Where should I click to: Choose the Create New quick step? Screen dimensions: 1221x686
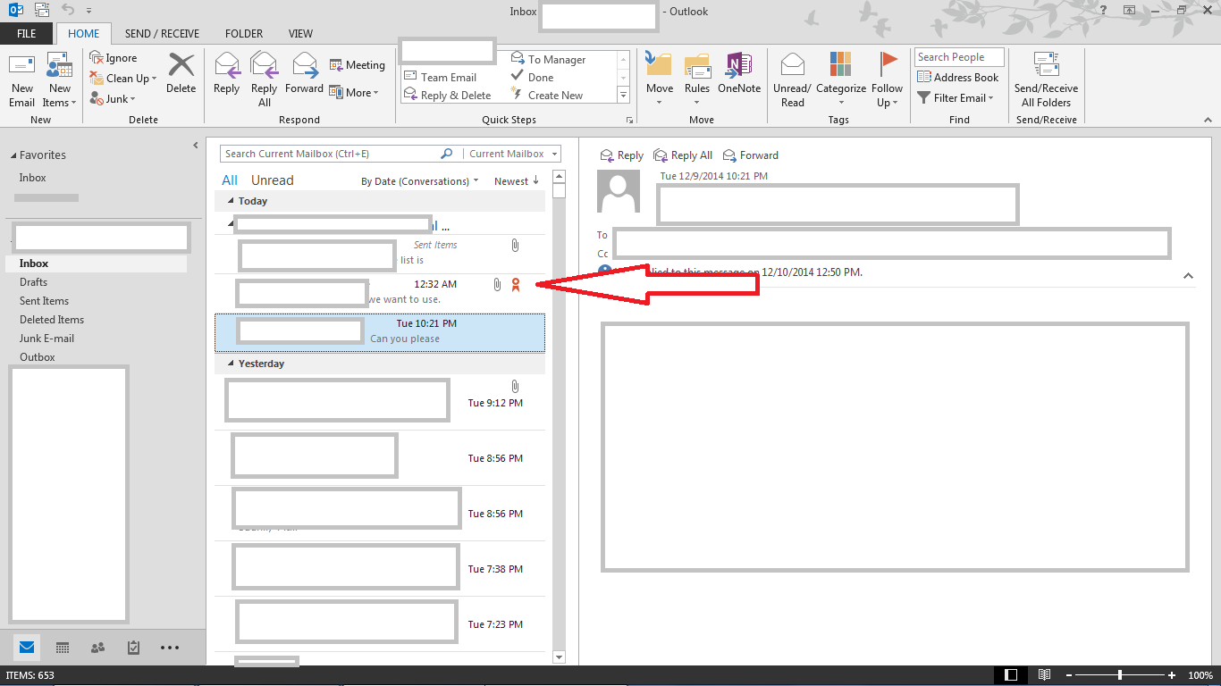point(547,96)
